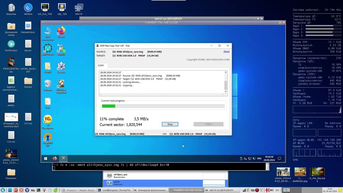Click the log scroll-down arrow
The height and width of the screenshot is (193, 343).
click(226, 91)
